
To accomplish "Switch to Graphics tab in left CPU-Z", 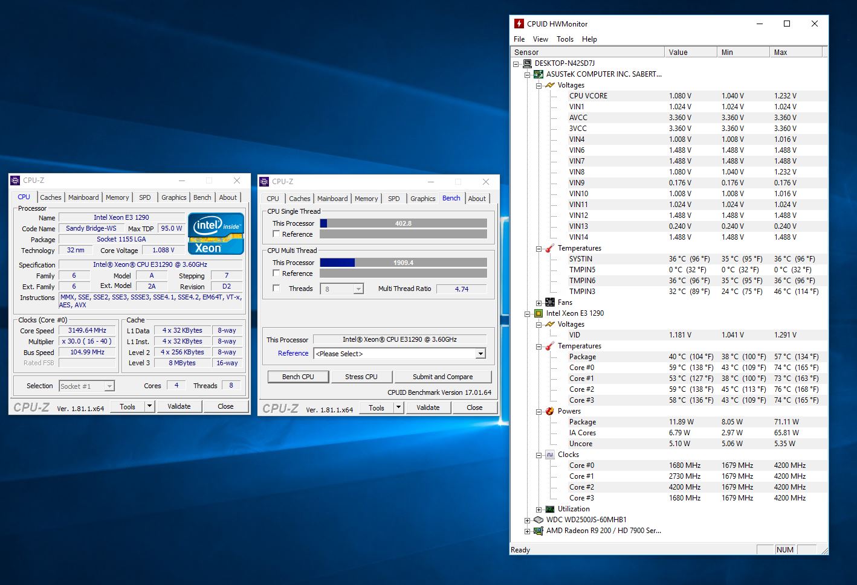I will (x=174, y=197).
